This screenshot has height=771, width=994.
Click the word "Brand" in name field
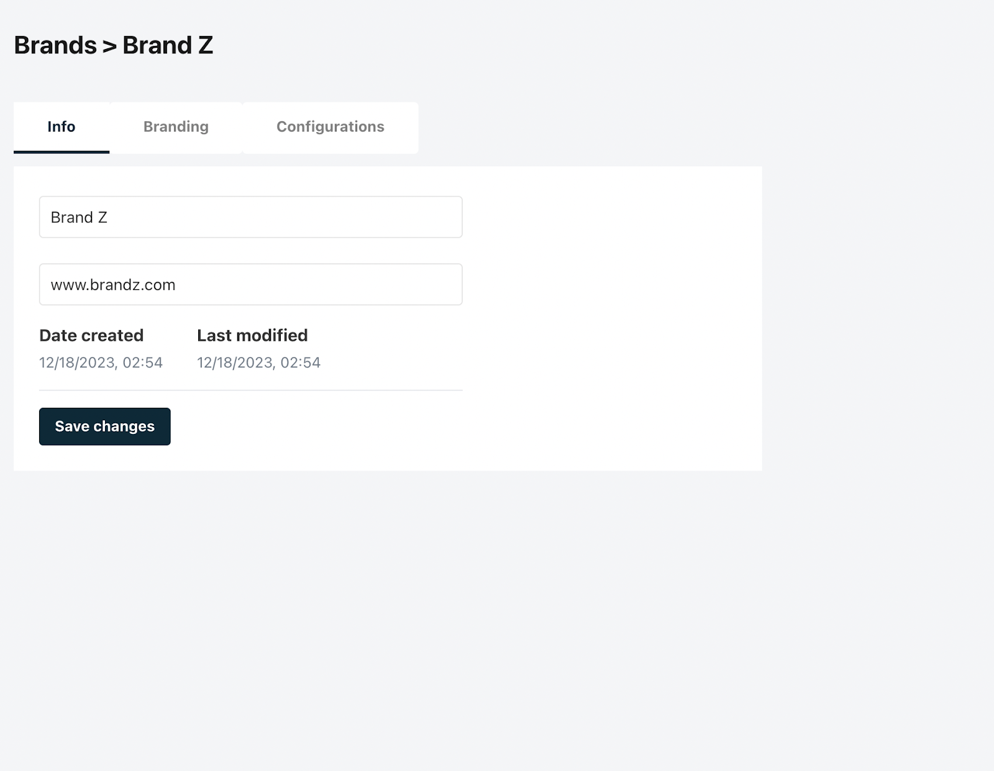71,217
